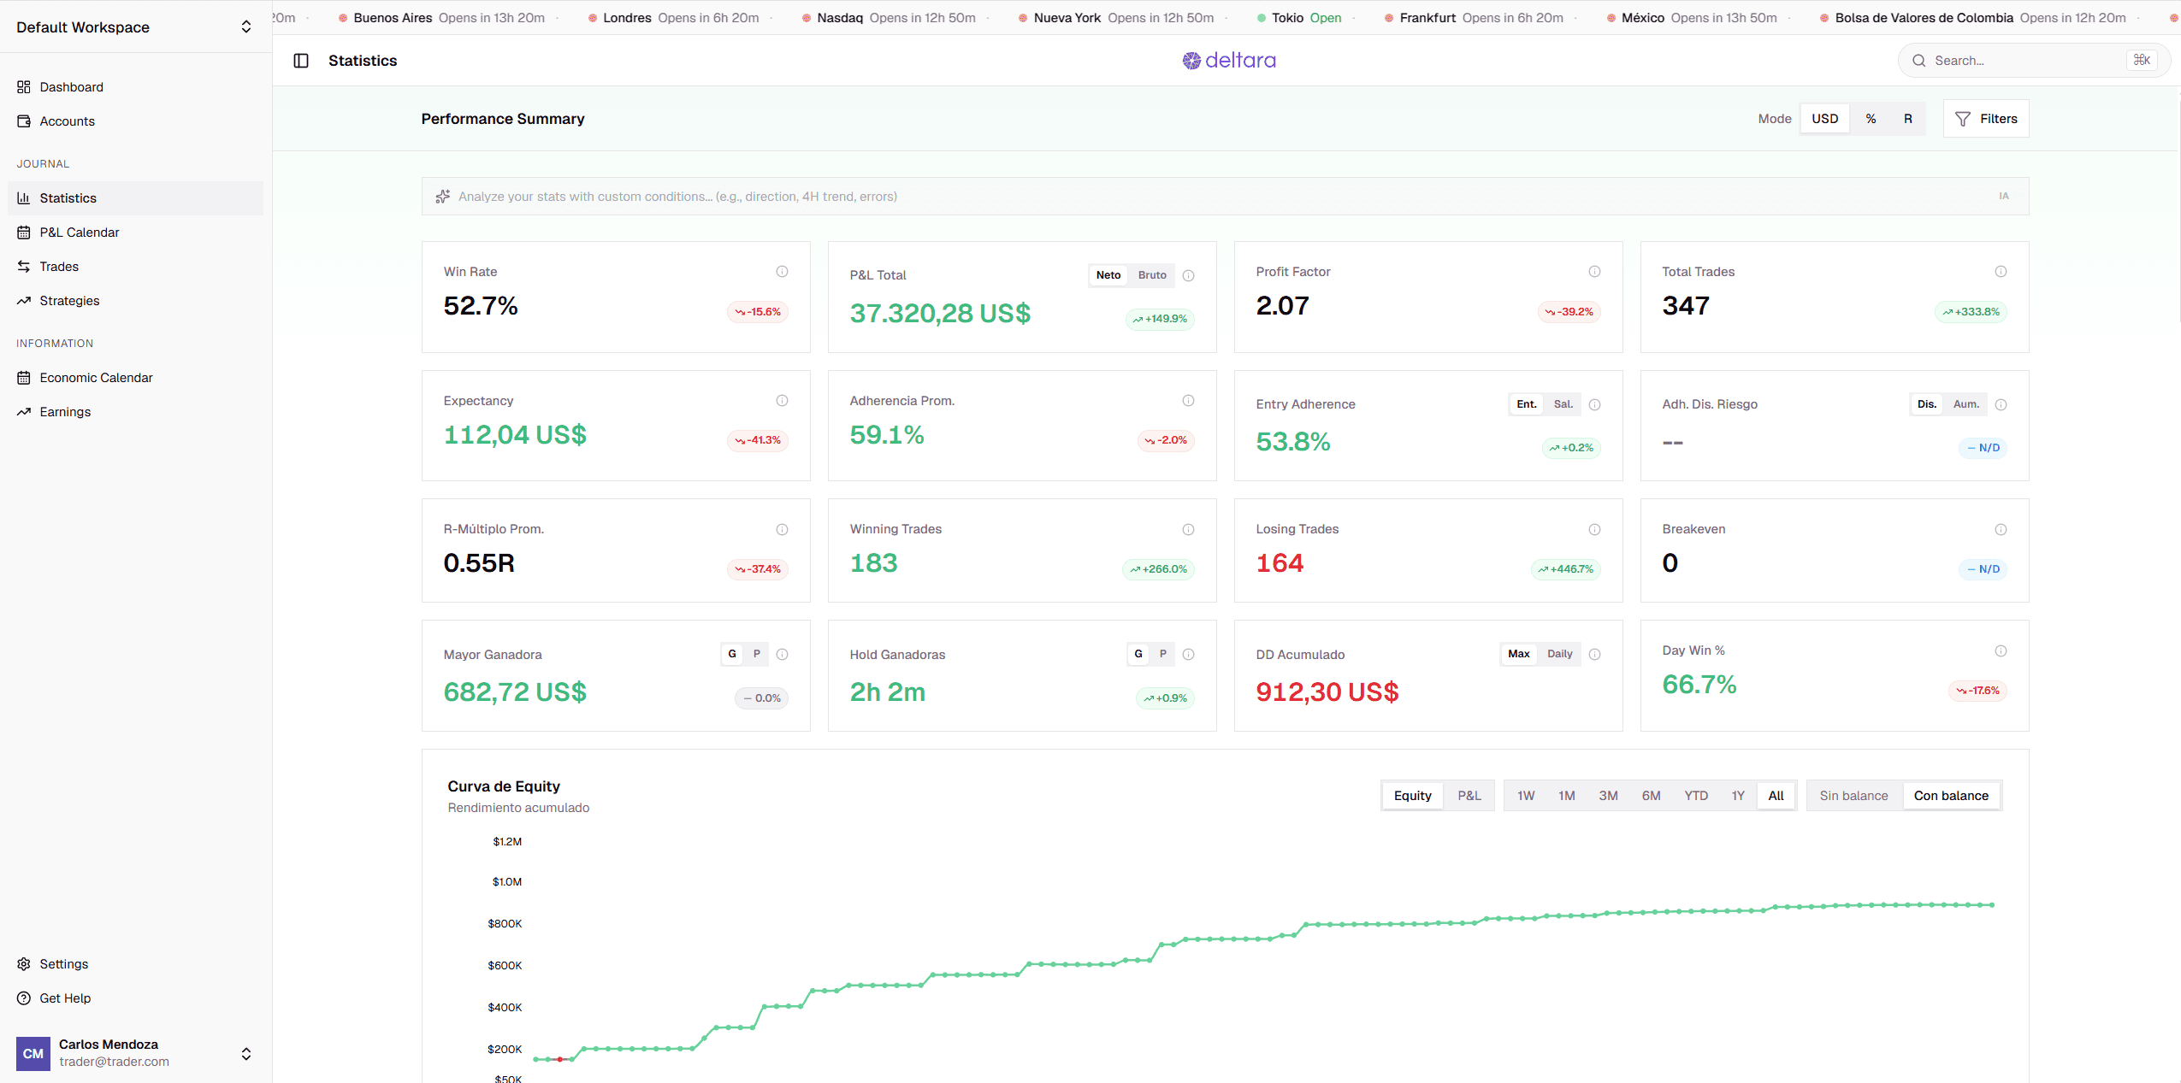Open Breakeven info icon
Image resolution: width=2181 pixels, height=1083 pixels.
[x=2001, y=530]
